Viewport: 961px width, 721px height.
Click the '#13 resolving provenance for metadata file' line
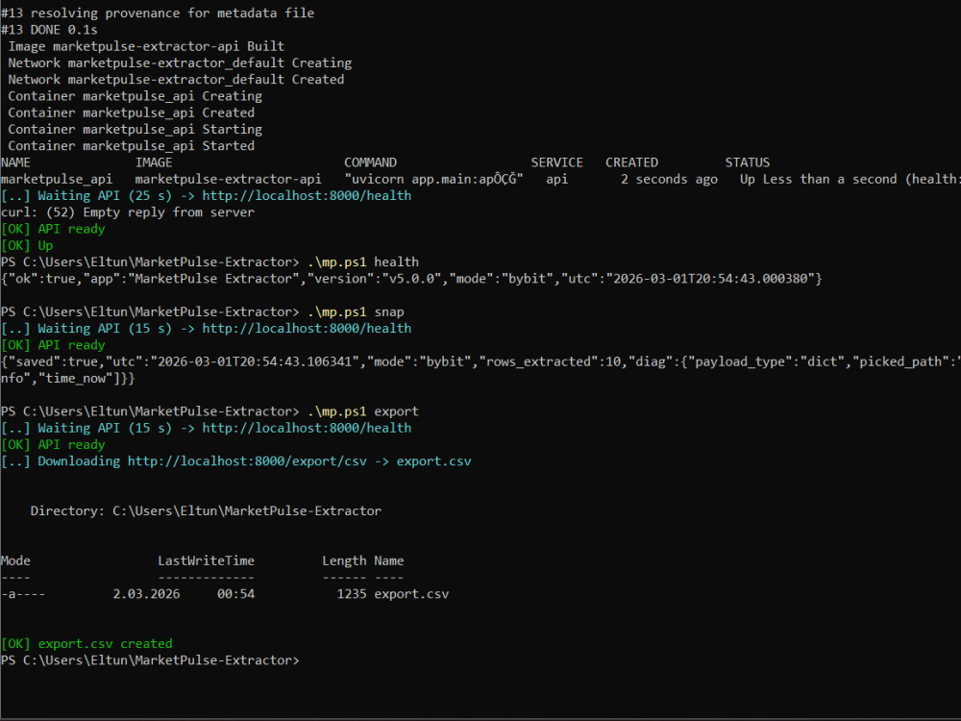tap(158, 12)
